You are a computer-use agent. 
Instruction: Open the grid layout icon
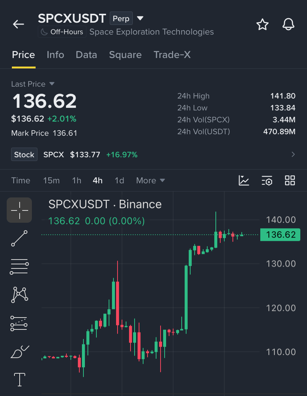point(290,181)
